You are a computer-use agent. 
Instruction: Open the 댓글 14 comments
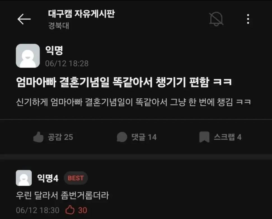point(137,137)
